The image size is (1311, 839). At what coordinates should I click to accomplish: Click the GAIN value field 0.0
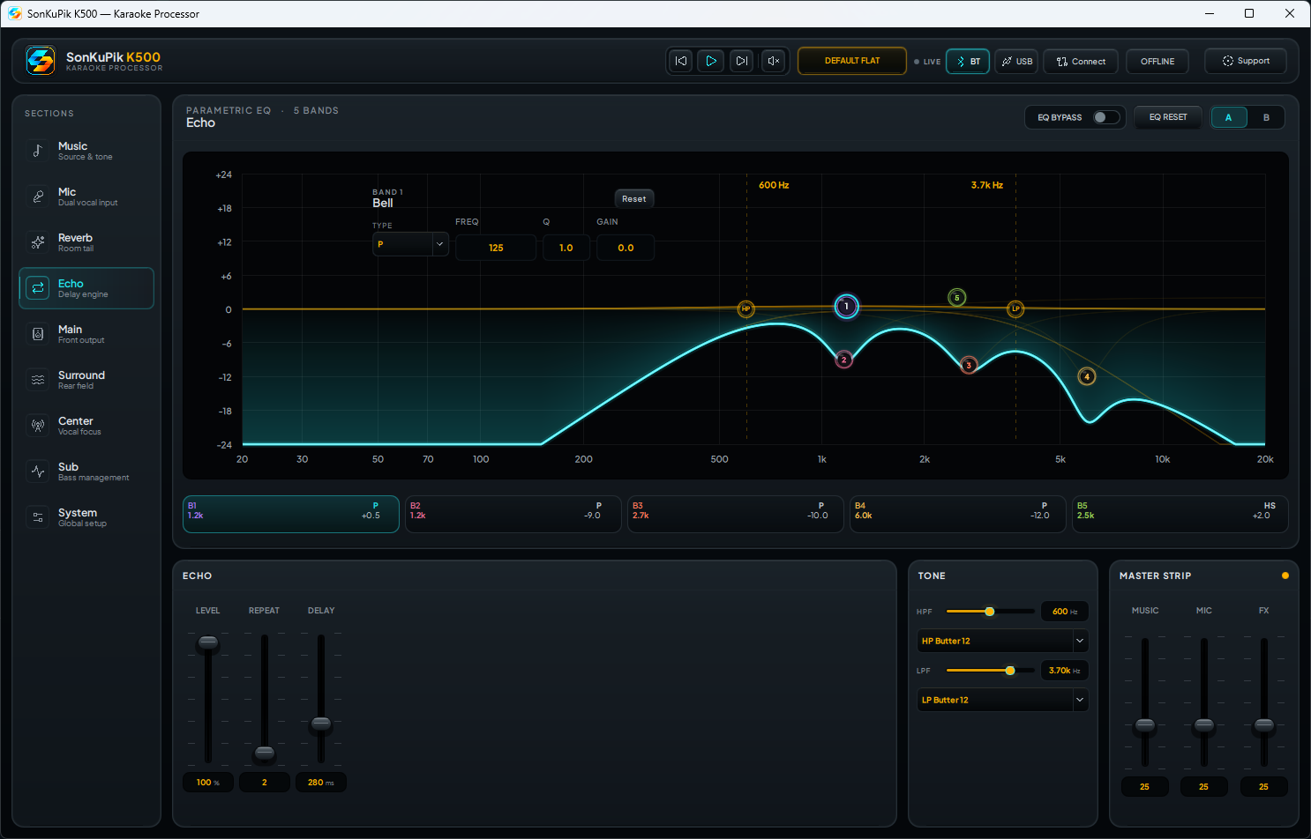626,248
